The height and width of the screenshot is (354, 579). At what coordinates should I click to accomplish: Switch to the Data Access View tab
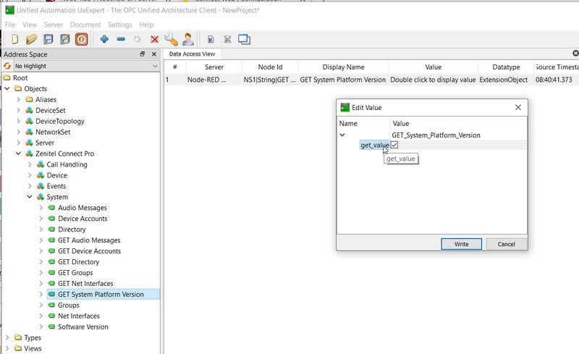point(192,54)
